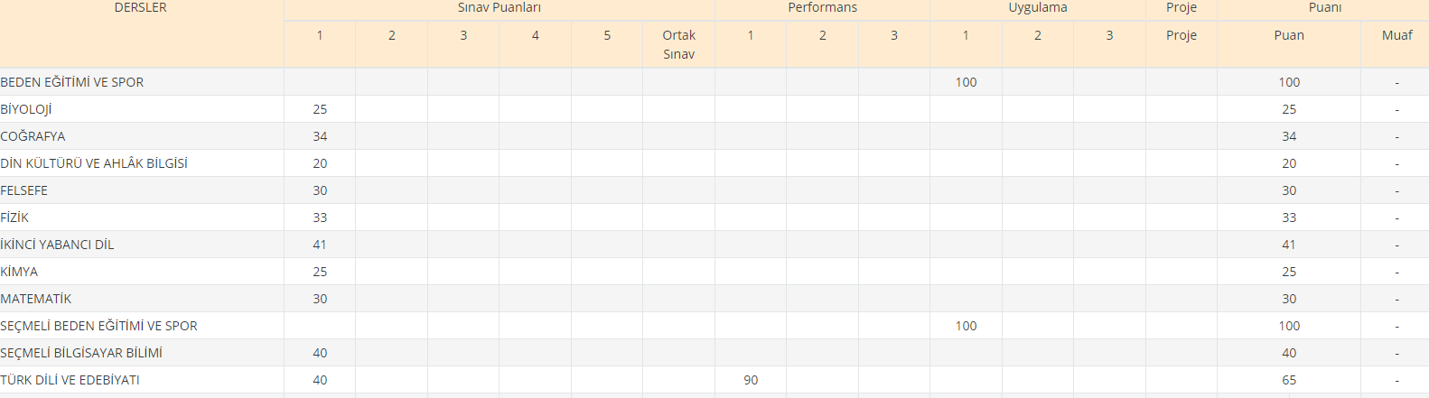
Task: Click the final score 65 cell
Action: [x=1289, y=380]
